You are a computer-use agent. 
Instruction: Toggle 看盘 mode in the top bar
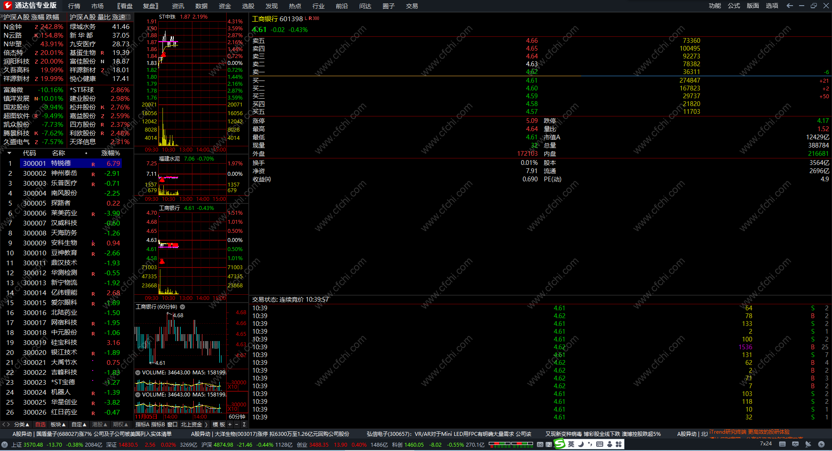tap(125, 6)
